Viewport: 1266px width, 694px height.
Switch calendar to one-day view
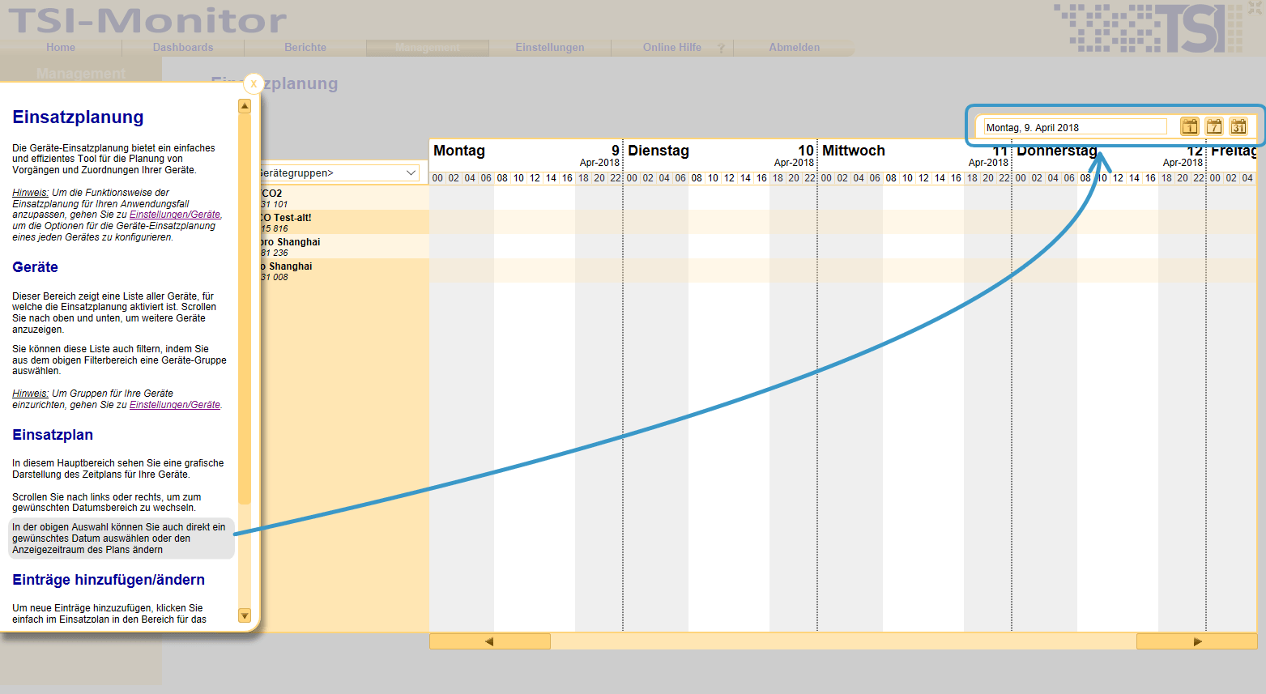pyautogui.click(x=1189, y=126)
